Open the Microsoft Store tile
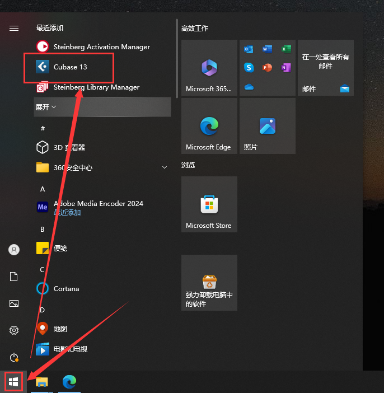This screenshot has width=384, height=393. [x=209, y=204]
